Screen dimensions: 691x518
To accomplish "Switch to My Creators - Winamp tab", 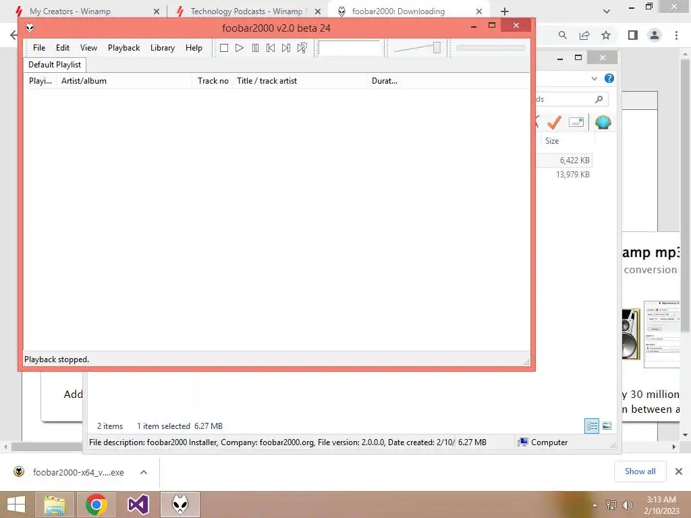I will tap(70, 11).
